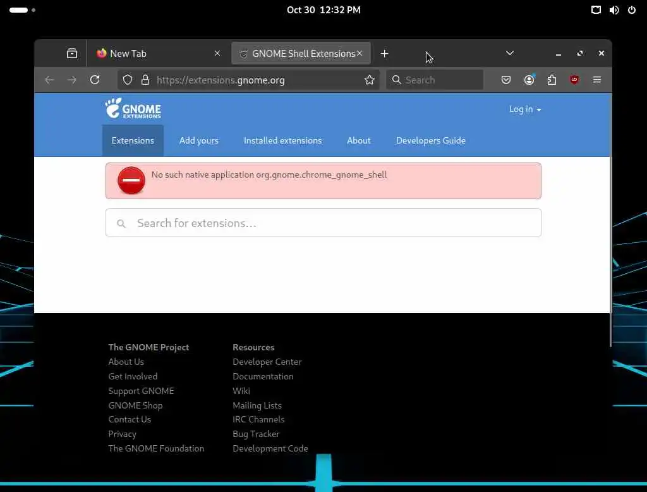Screen dimensions: 647x492
Task: Close the GNOME Shell Extensions tab
Action: pos(360,53)
